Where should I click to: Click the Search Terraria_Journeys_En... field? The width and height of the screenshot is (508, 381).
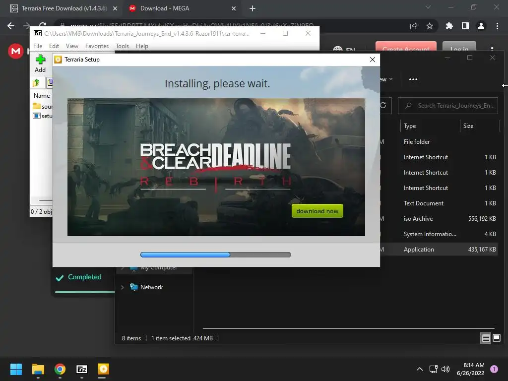[448, 106]
